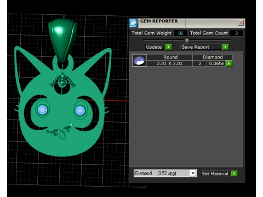Click the green arrow beside Save Report
The image size is (263, 197).
(x=225, y=47)
